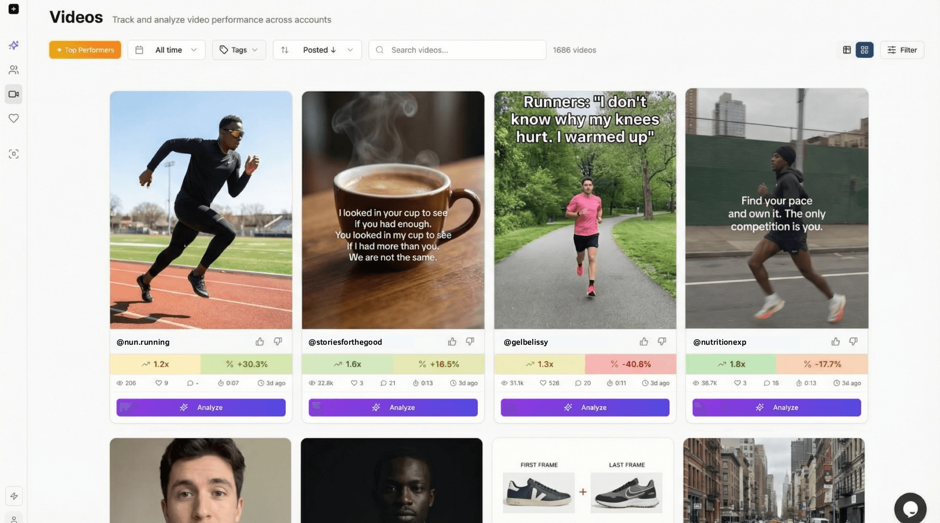The image size is (940, 523).
Task: Click the @gelbelissy account name
Action: (x=526, y=342)
